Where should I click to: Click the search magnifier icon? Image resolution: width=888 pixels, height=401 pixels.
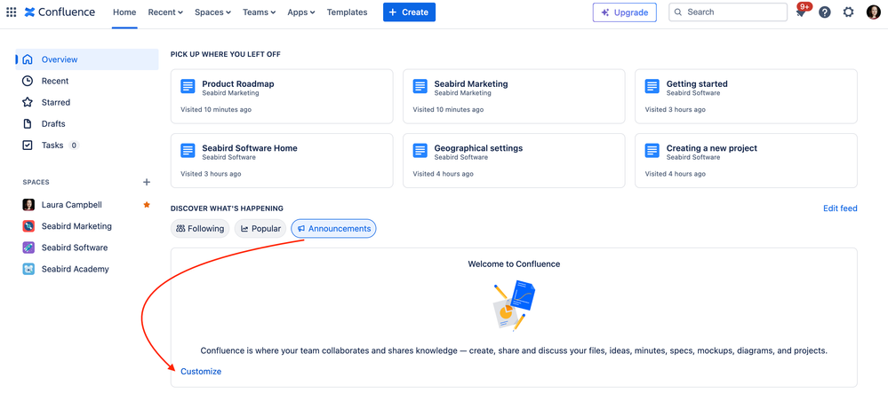coord(678,12)
